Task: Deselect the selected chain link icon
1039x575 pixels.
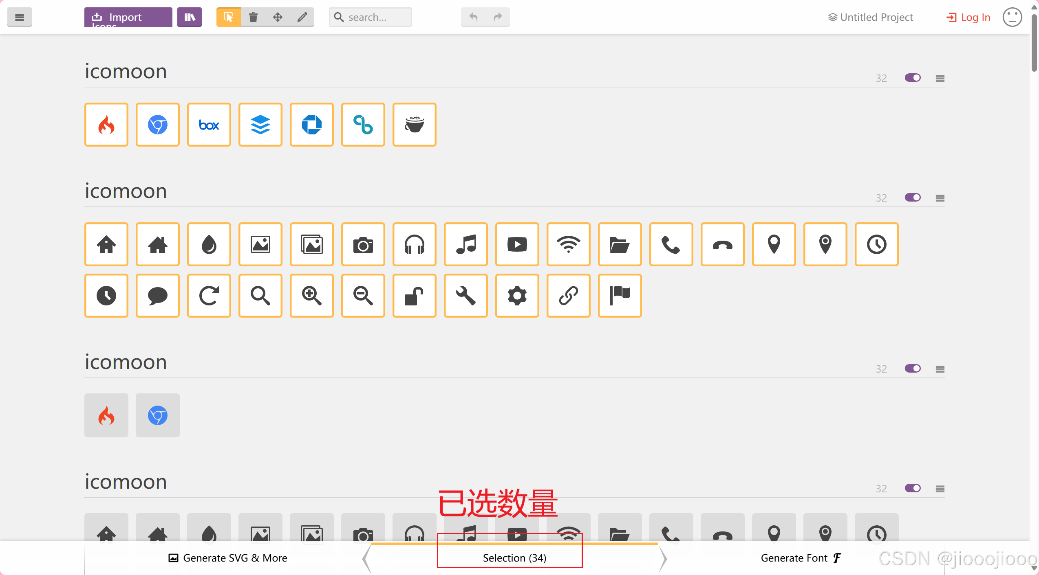Action: pyautogui.click(x=569, y=296)
